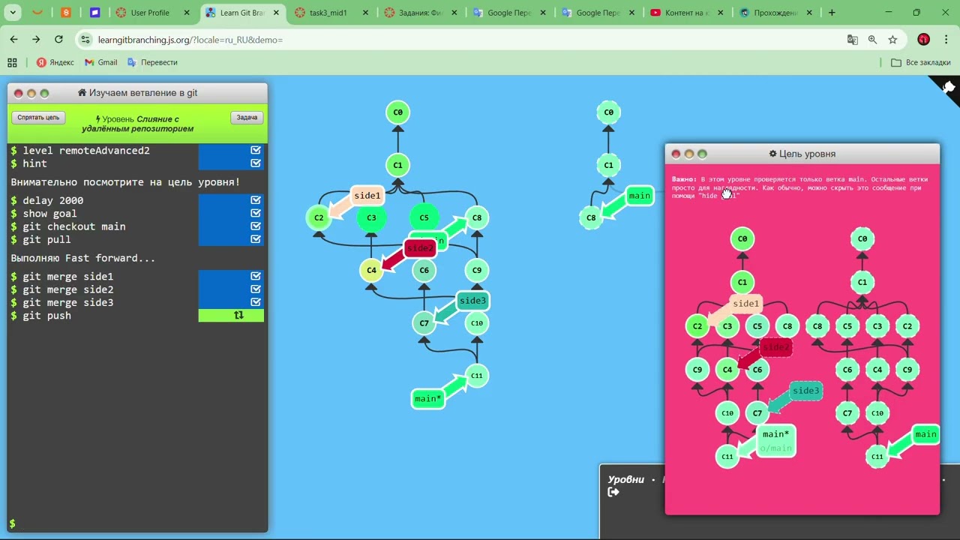Reload the current page
The width and height of the screenshot is (960, 540).
pos(58,40)
